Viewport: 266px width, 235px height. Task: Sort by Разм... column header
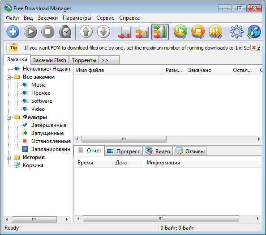pos(174,70)
